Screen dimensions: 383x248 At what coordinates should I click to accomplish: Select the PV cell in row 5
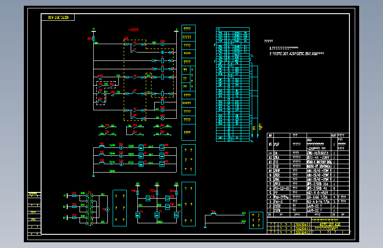click(x=282, y=192)
